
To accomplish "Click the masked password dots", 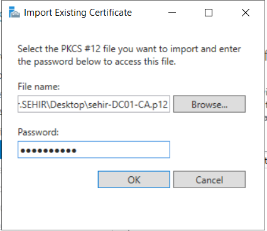I will [48, 150].
